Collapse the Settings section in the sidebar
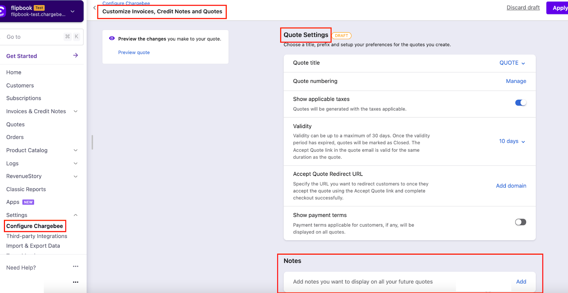This screenshot has width=568, height=293. point(75,215)
